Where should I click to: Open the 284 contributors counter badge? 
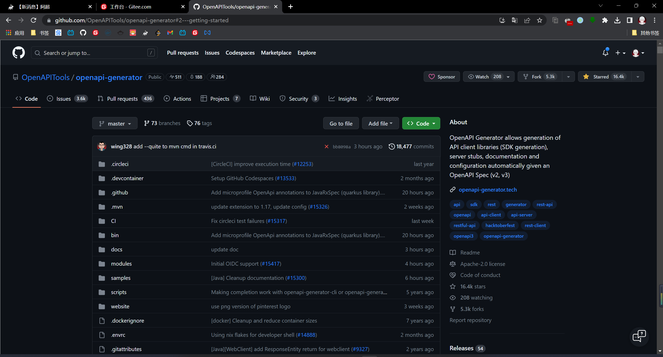[217, 77]
